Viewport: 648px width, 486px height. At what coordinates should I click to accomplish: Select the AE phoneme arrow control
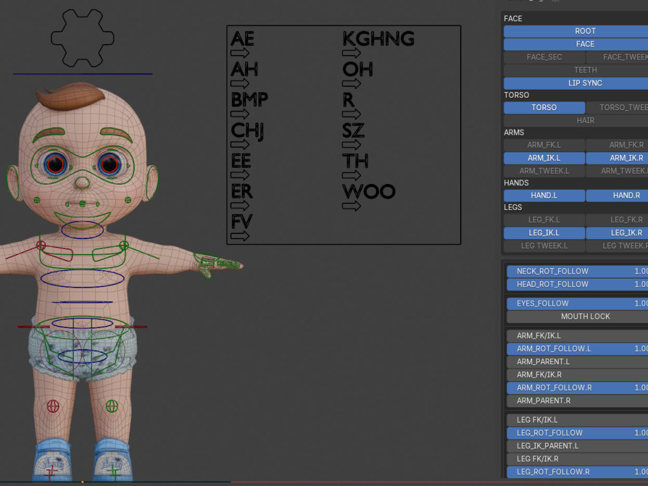click(x=240, y=53)
